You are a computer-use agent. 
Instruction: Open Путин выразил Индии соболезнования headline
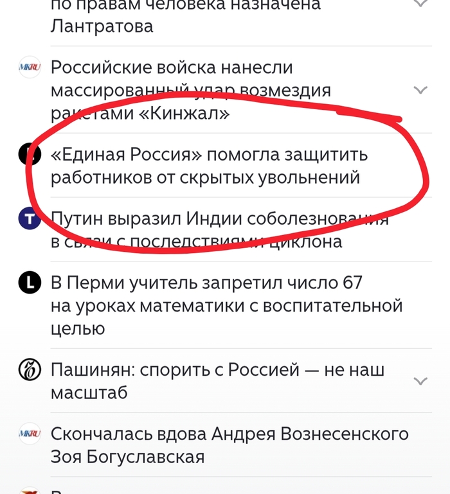pos(219,230)
